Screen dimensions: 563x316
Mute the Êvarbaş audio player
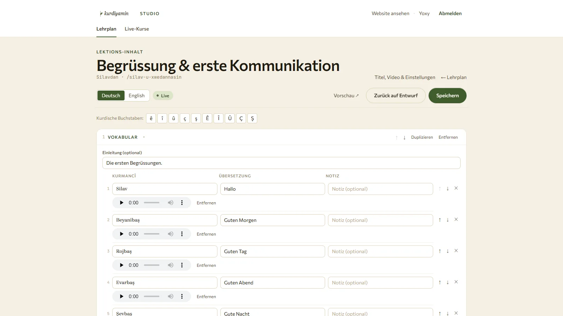pyautogui.click(x=171, y=296)
